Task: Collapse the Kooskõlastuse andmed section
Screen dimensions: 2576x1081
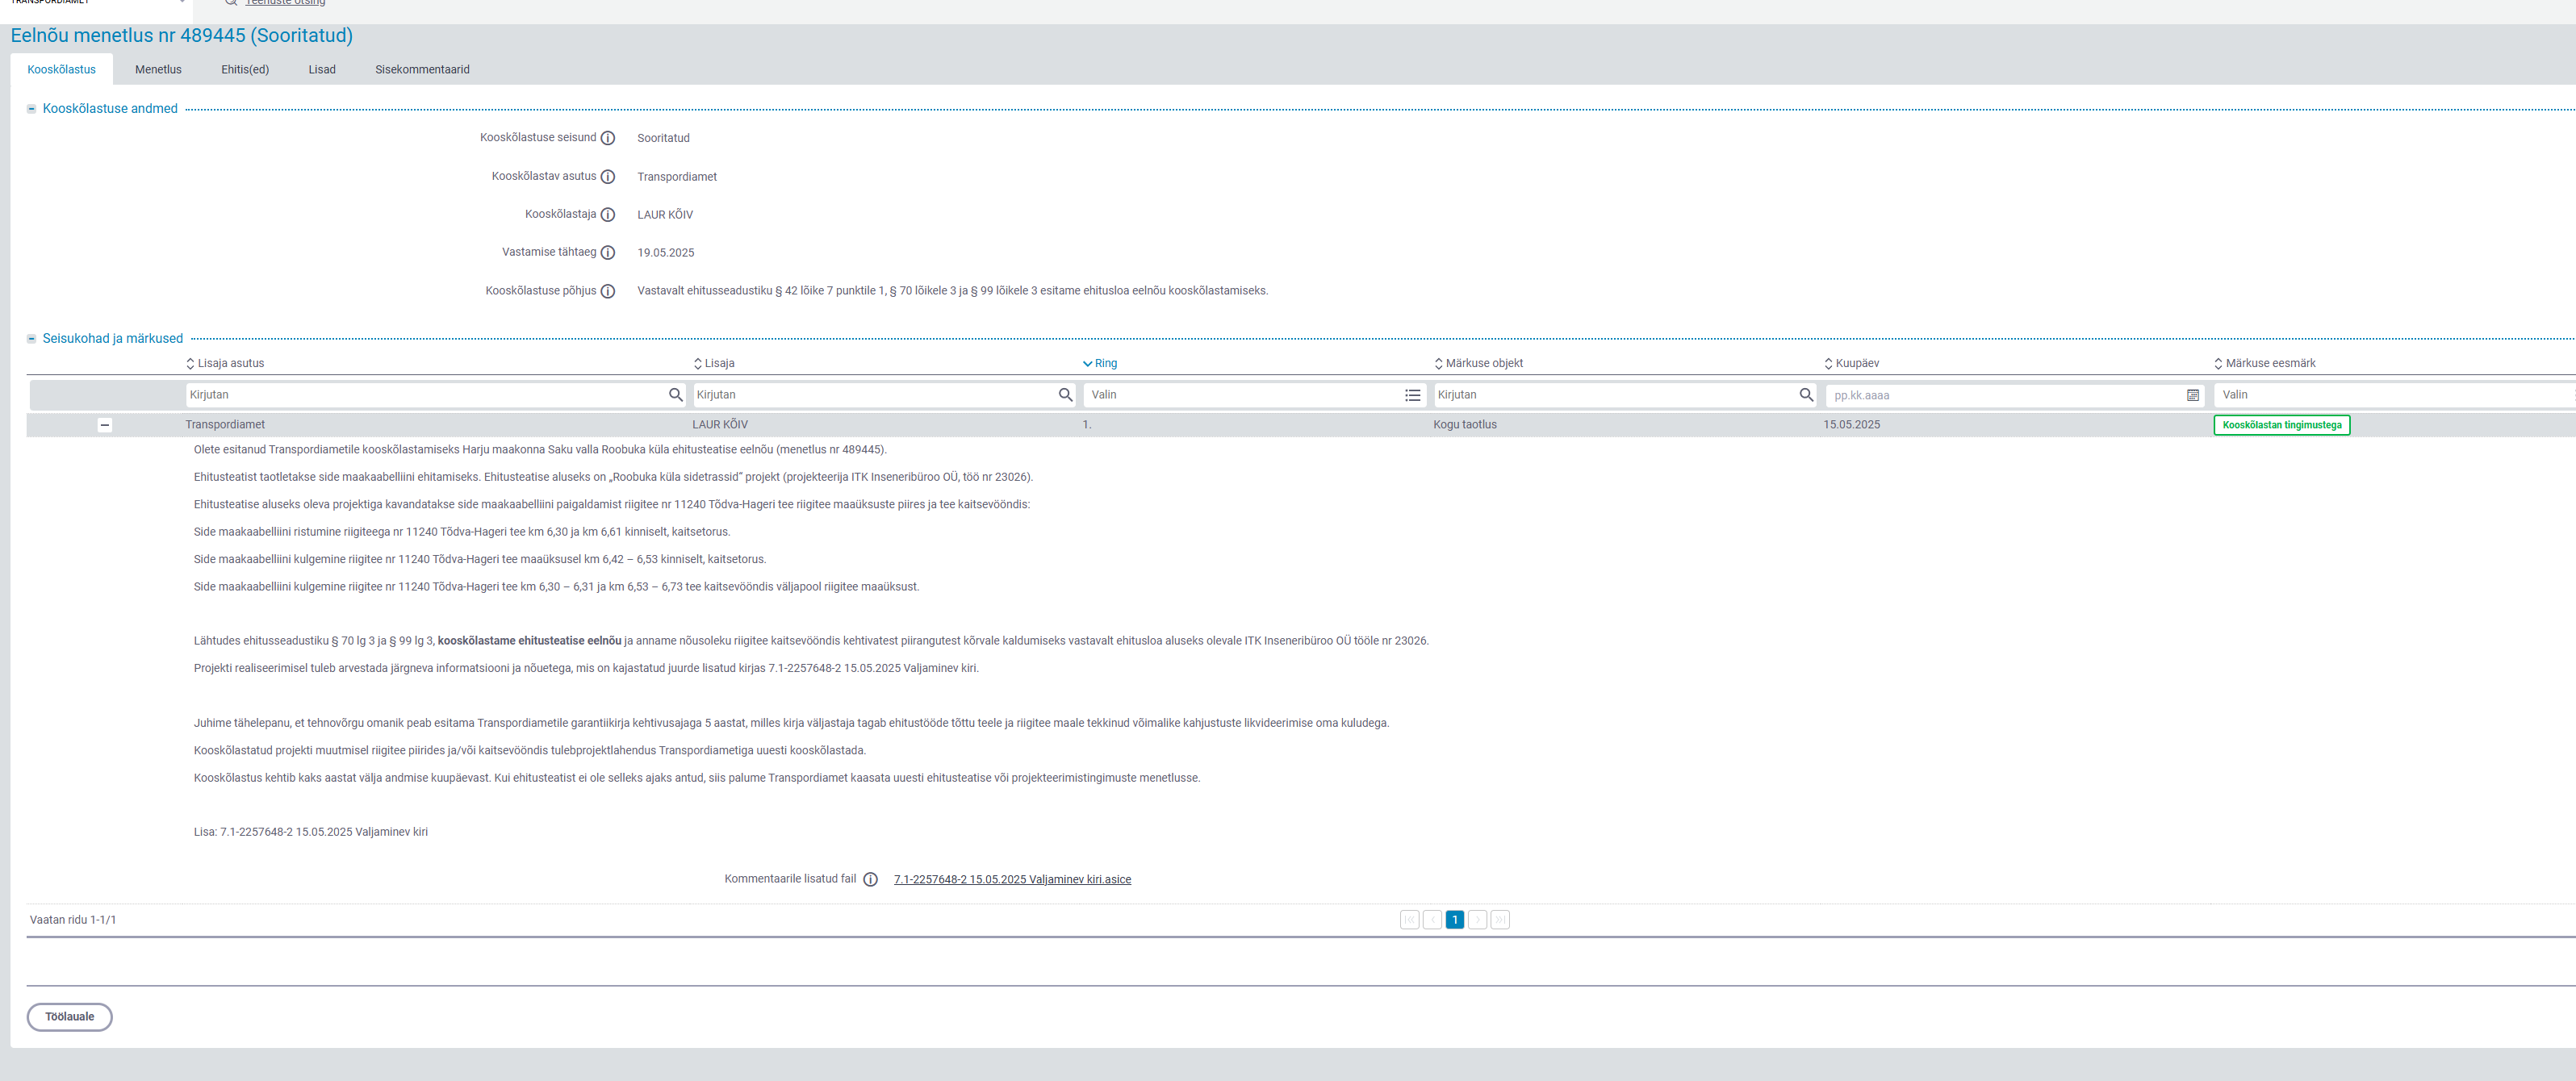Action: 31,109
